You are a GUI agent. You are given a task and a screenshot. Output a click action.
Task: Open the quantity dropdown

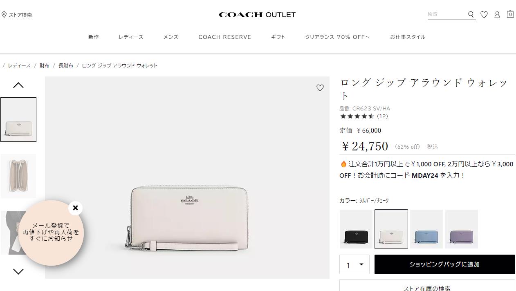[x=354, y=264]
